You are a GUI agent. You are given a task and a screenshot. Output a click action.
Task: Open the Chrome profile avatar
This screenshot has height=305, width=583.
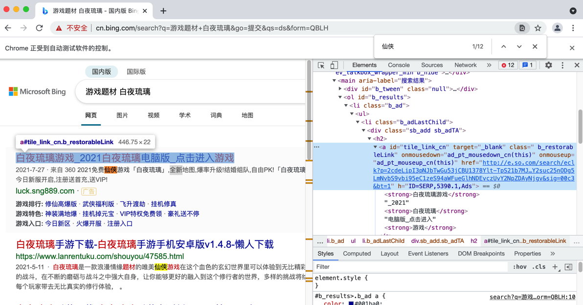557,28
